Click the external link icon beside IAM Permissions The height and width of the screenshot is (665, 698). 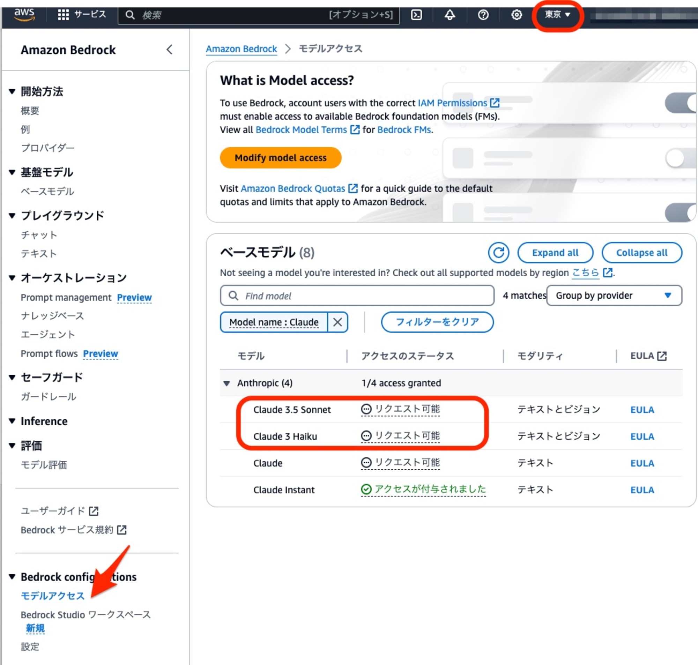coord(495,103)
